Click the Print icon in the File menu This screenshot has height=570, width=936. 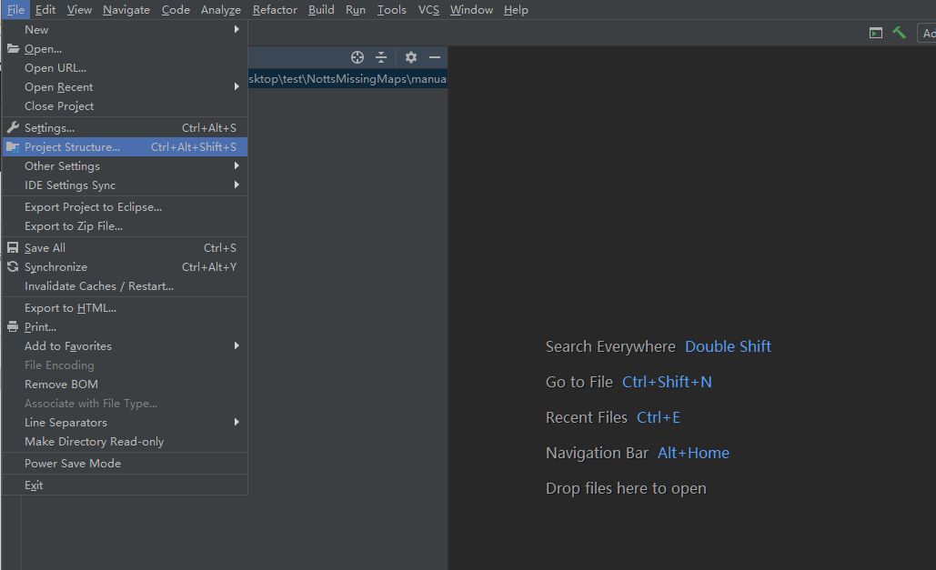(12, 326)
